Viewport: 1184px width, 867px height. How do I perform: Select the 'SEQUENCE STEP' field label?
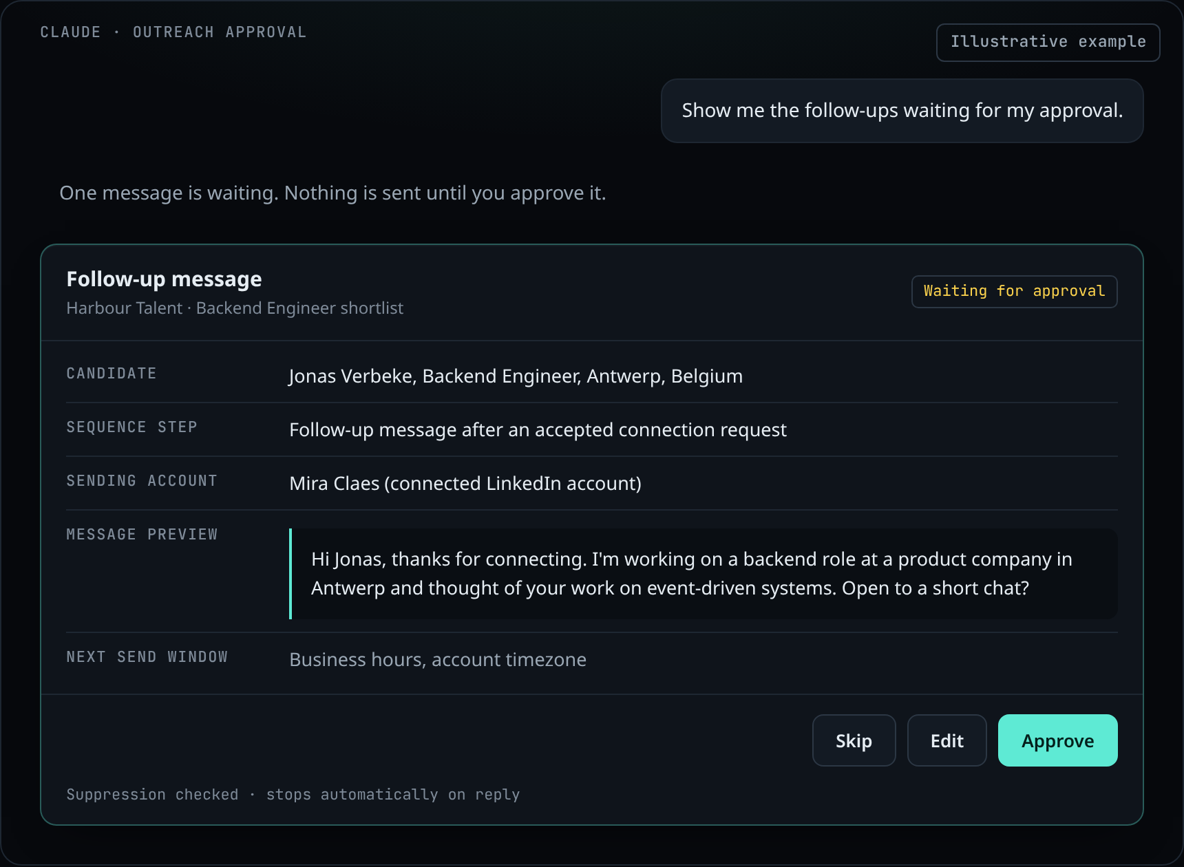[x=132, y=427]
